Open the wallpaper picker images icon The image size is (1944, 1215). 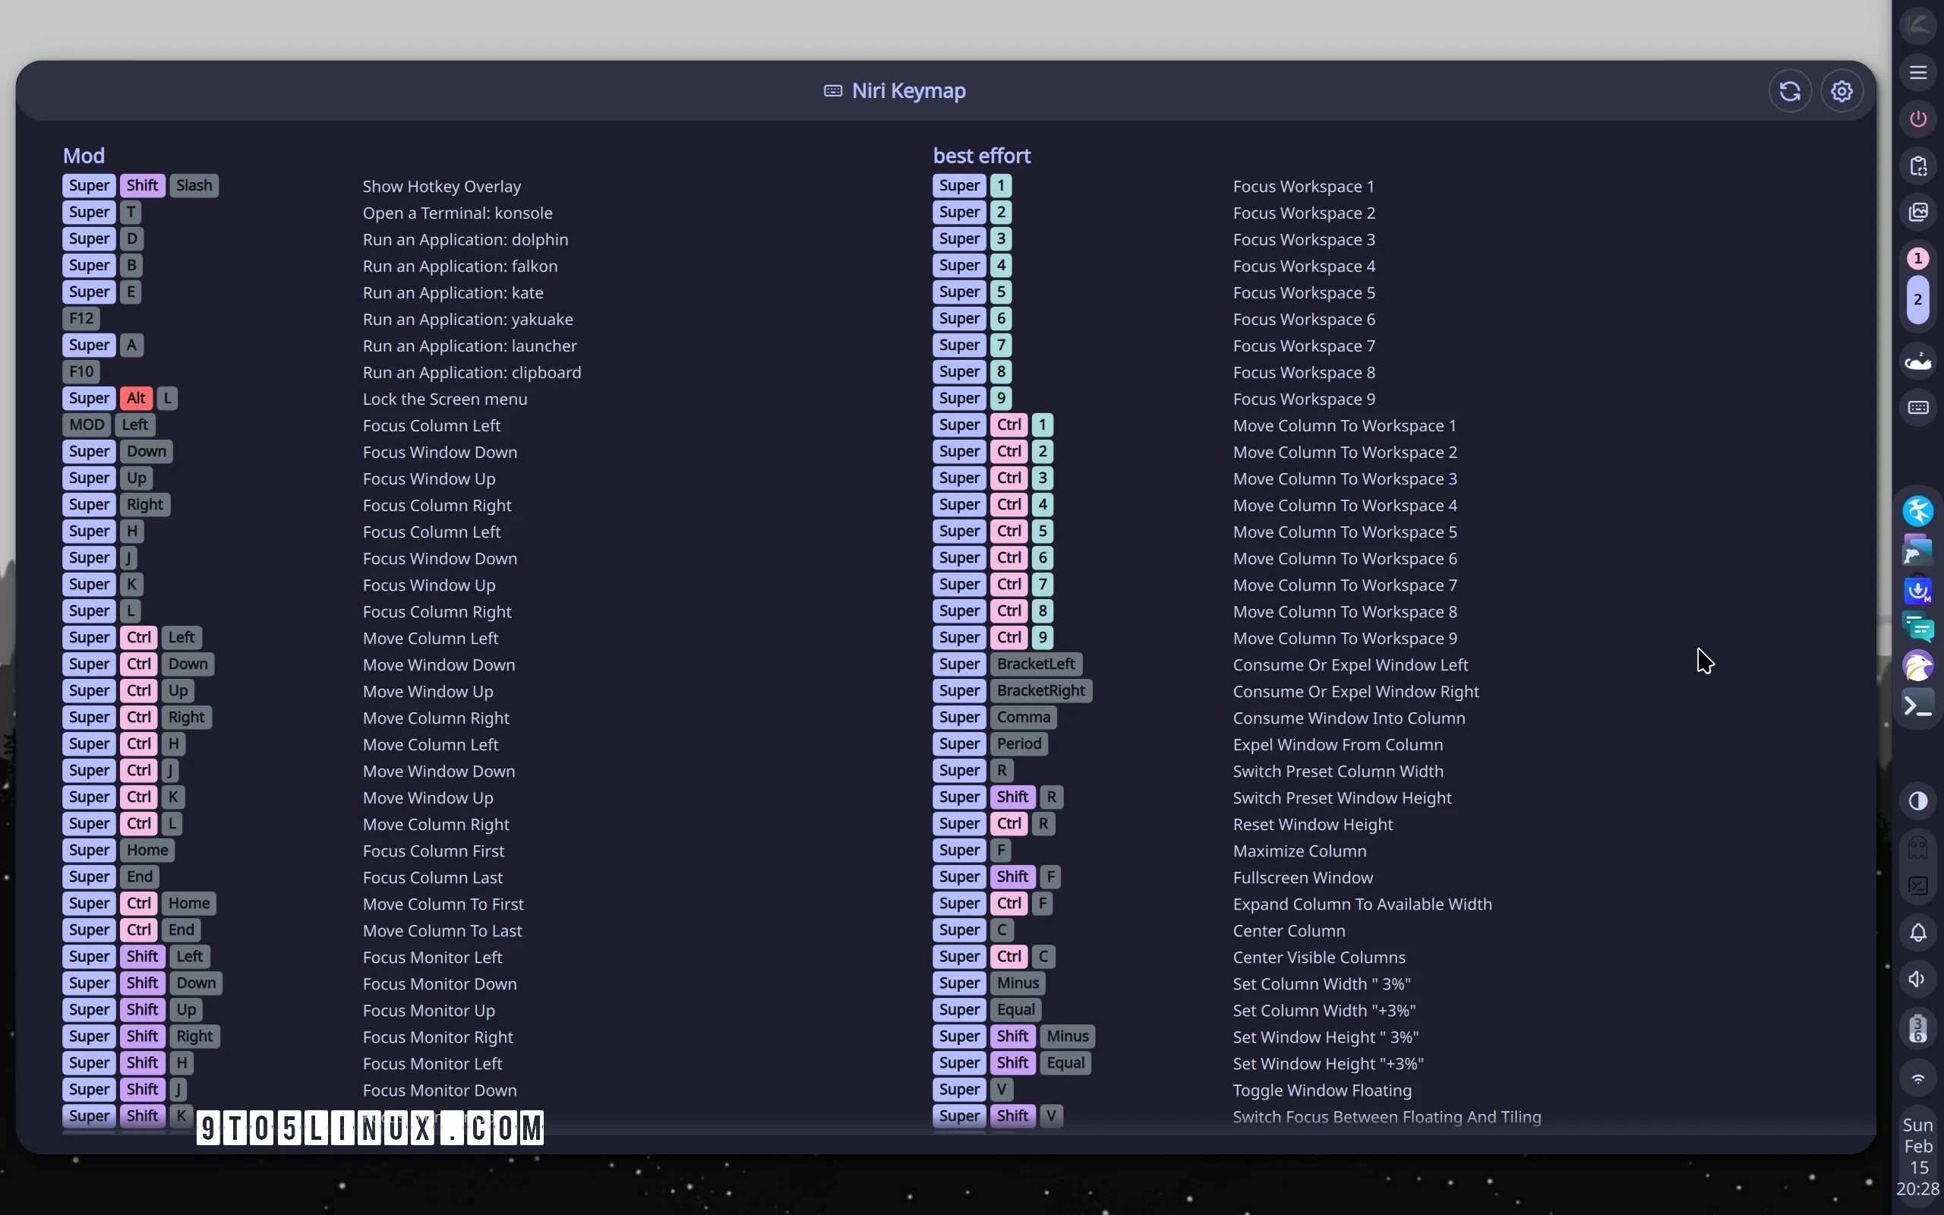(1918, 211)
